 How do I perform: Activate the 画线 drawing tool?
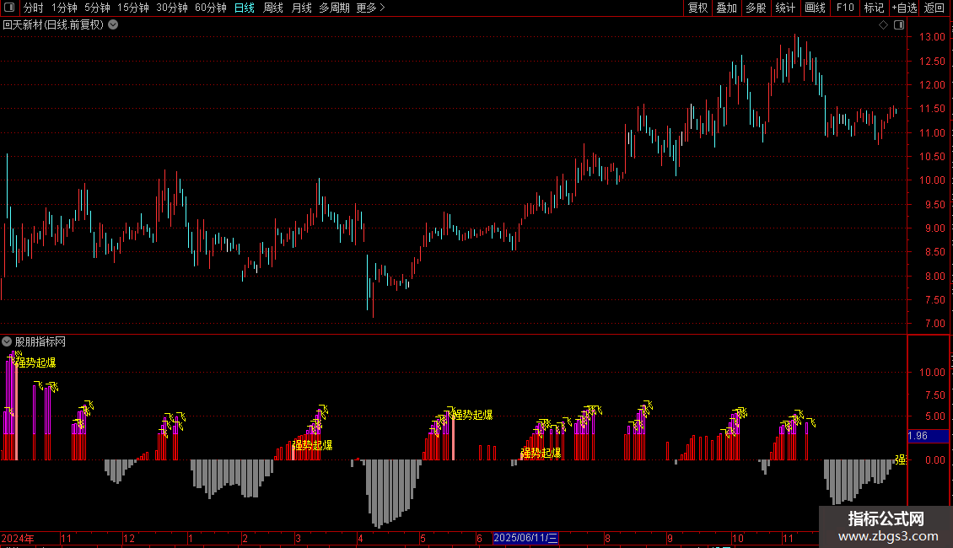[815, 8]
